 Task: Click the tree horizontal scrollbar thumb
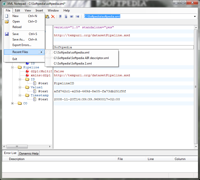17,146
